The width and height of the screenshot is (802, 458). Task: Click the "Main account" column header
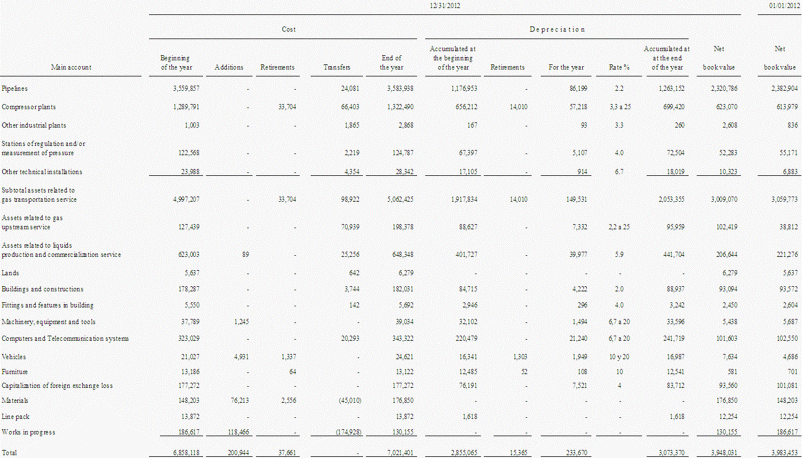pyautogui.click(x=71, y=67)
